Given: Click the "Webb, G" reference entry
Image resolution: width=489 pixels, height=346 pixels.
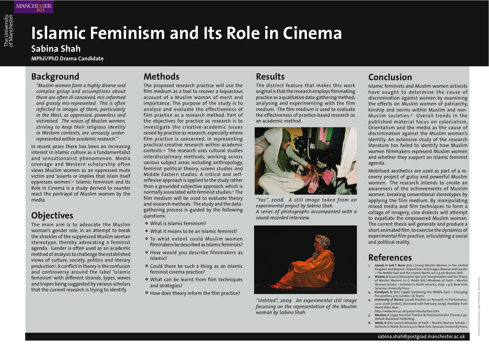Looking at the screenshot, I should [x=418, y=325].
